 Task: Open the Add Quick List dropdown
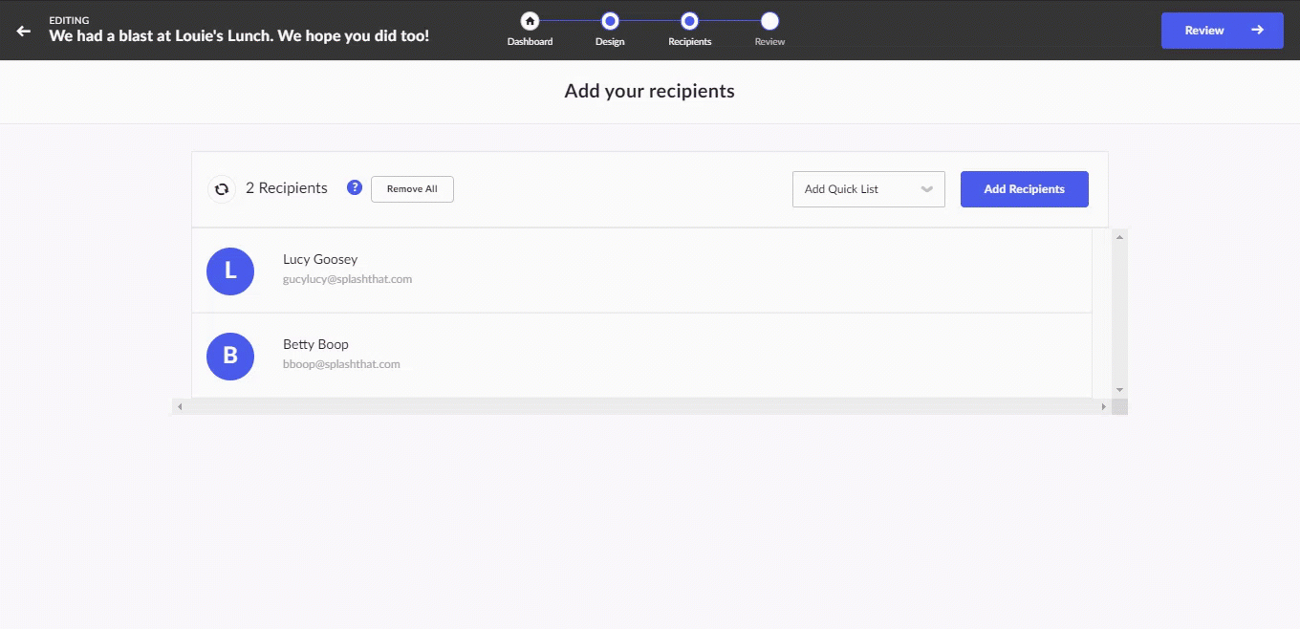(869, 189)
